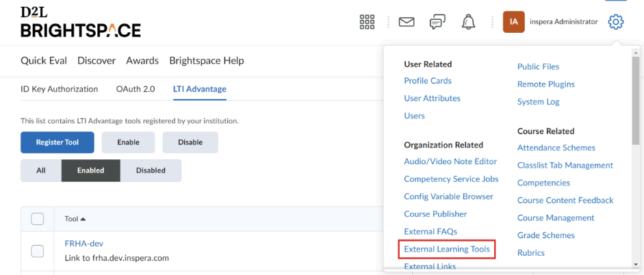Open Profile Cards link
Screen dimensions: 644x275
(x=428, y=81)
